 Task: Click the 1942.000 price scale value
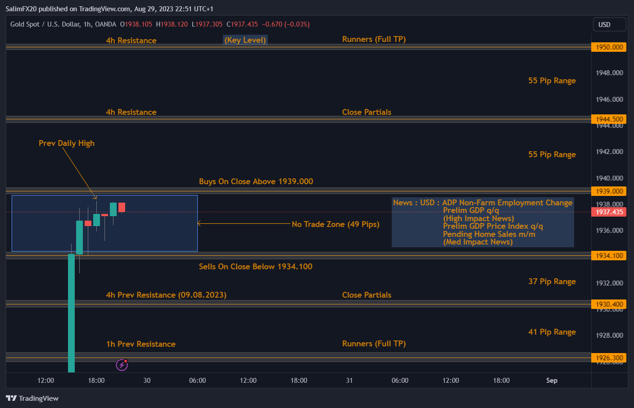point(609,152)
